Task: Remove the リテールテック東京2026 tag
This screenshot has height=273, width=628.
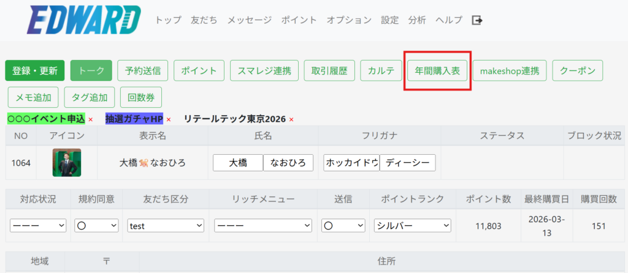Action: (x=291, y=119)
